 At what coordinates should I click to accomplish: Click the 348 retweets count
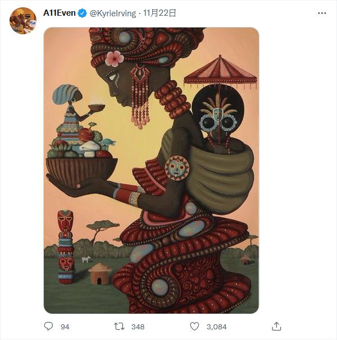(138, 327)
